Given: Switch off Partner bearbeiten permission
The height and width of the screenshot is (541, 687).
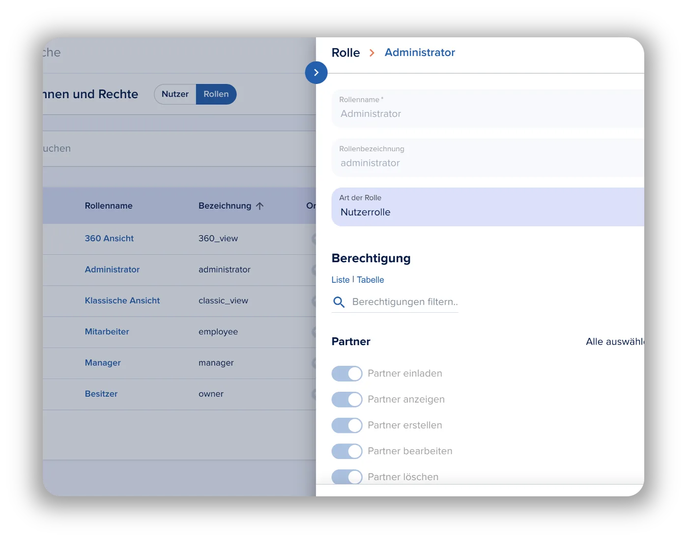Looking at the screenshot, I should (x=347, y=451).
